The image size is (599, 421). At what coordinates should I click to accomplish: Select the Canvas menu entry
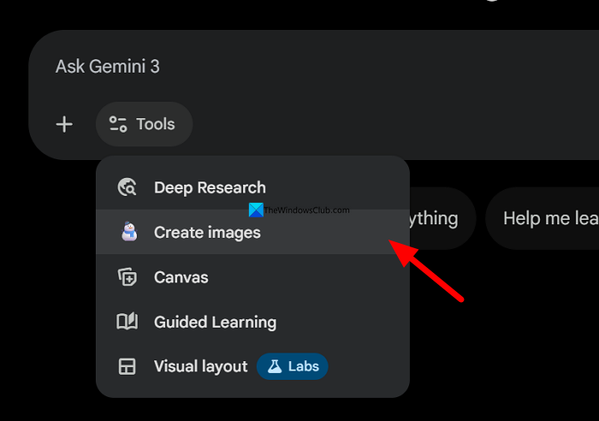(253, 277)
